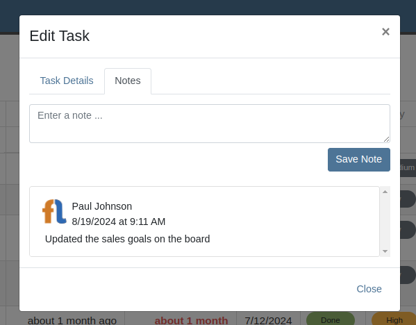
Task: Focus the 'Enter a note ...' text area
Action: coord(210,124)
